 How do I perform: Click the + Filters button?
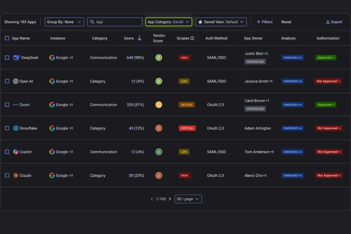(265, 22)
